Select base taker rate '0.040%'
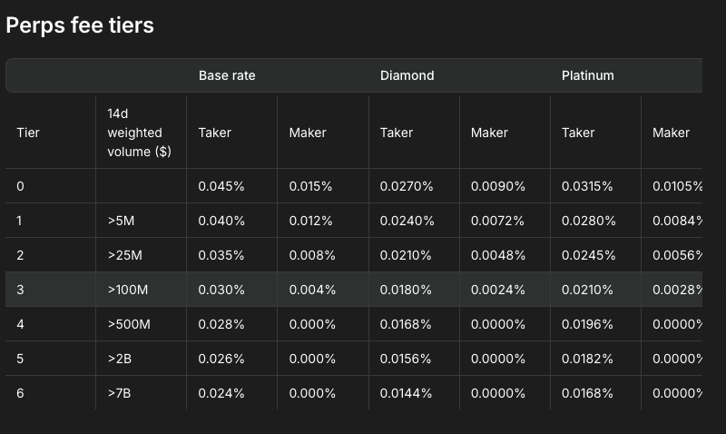This screenshot has height=434, width=726. 221,221
